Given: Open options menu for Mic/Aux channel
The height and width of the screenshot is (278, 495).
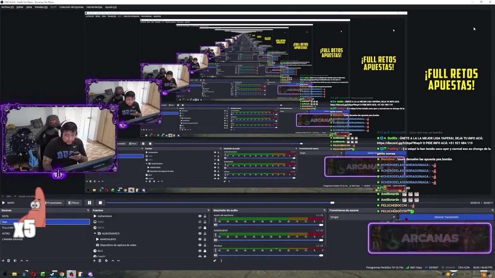Looking at the screenshot, I should point(215,251).
